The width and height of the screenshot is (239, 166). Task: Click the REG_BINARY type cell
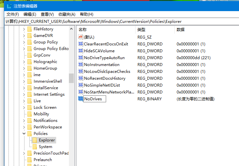click(x=150, y=99)
